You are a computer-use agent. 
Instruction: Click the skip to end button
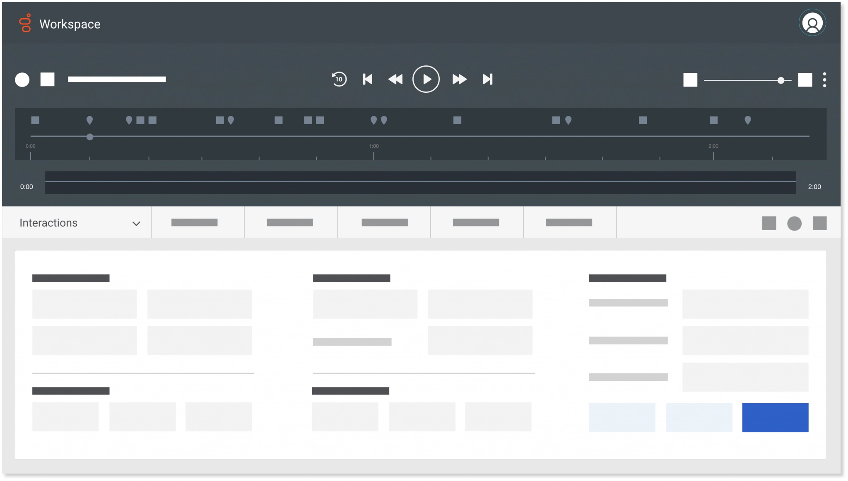click(488, 79)
